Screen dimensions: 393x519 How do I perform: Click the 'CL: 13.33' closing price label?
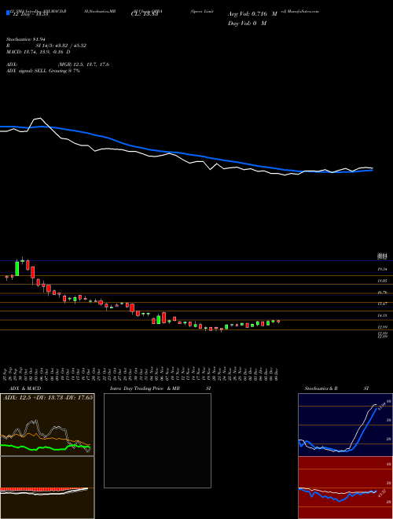click(x=145, y=14)
